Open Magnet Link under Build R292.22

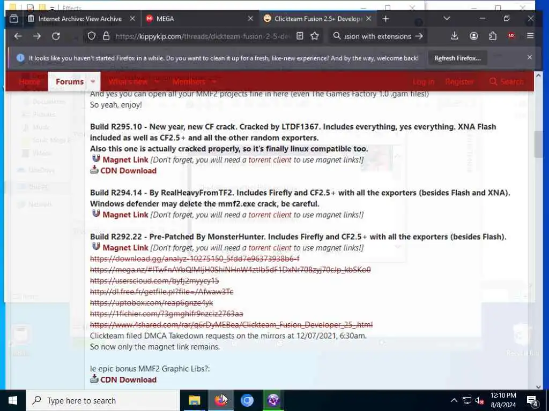coord(125,247)
